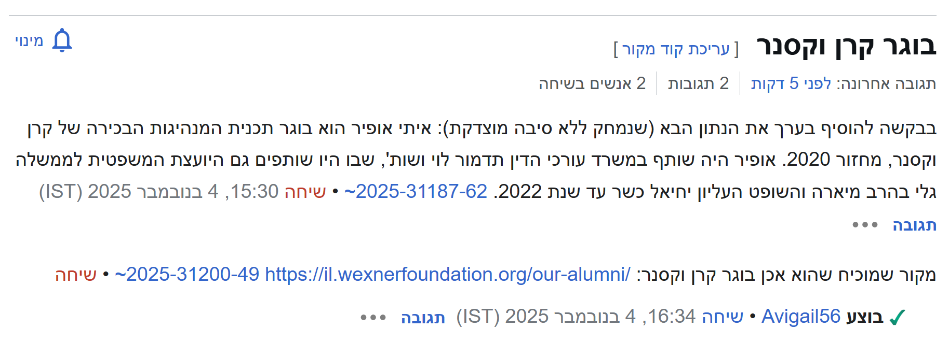The width and height of the screenshot is (949, 343).
Task: Open the ellipsis menu beside Avigail56's comment
Action: [x=373, y=317]
